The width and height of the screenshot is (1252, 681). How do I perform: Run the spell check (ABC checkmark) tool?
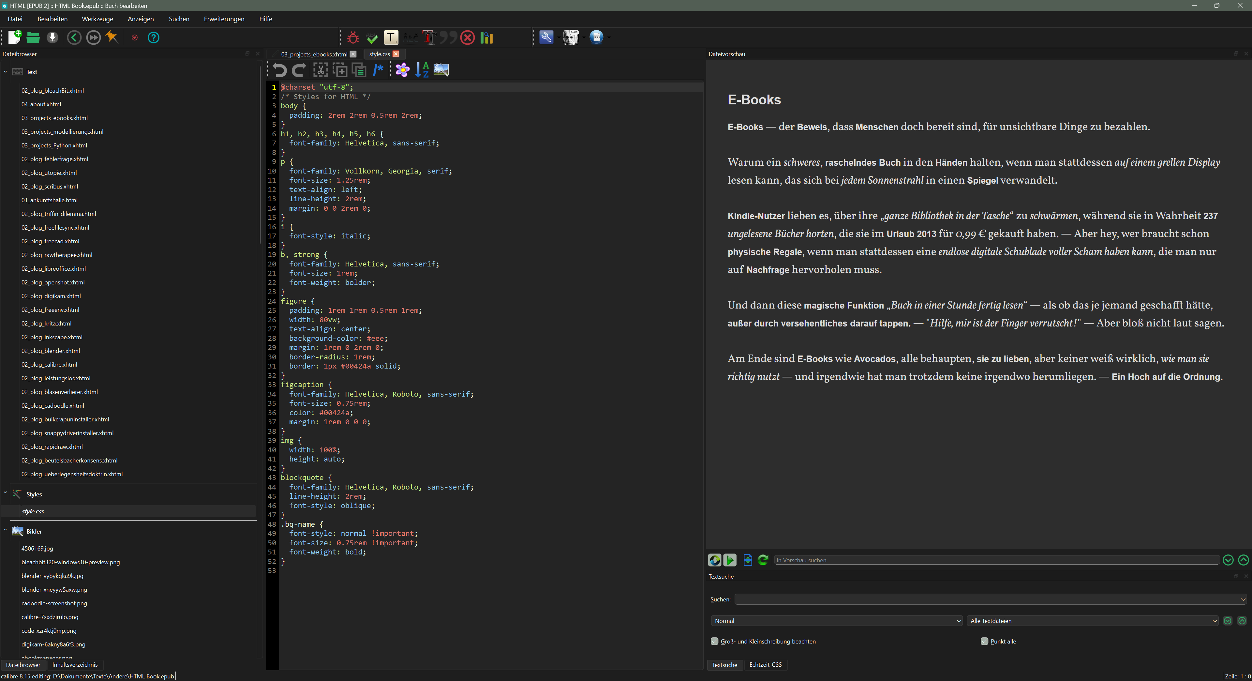372,38
